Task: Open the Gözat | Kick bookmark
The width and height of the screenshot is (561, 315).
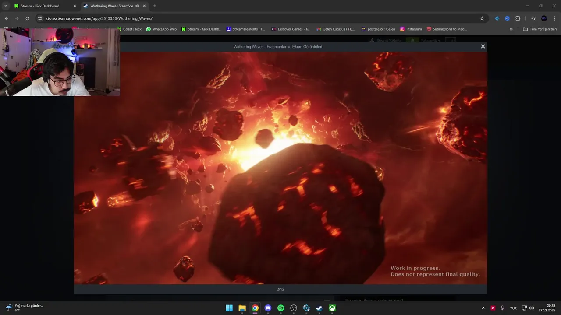Action: click(x=129, y=29)
